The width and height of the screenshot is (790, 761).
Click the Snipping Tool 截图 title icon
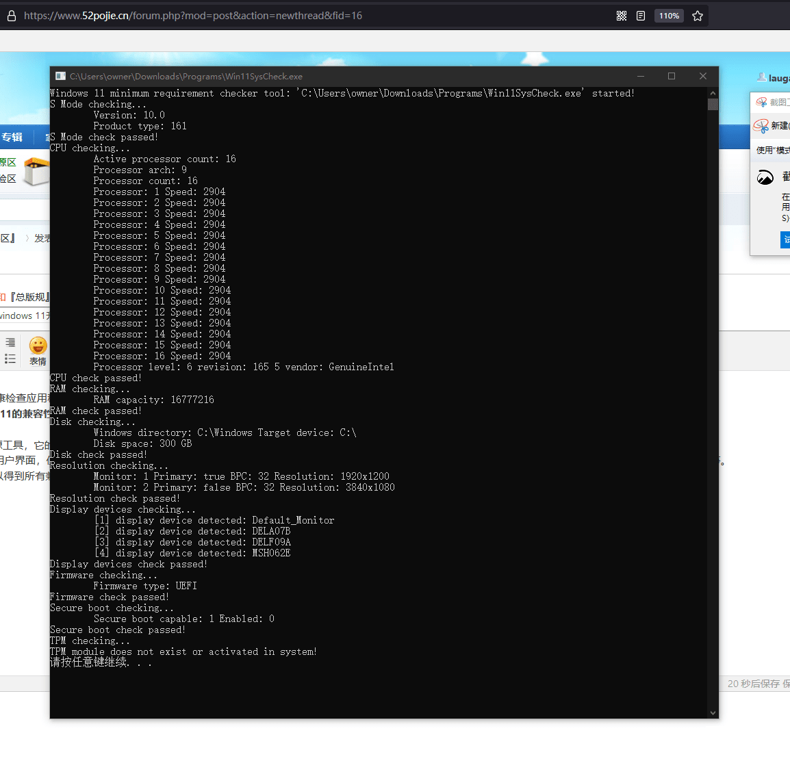[x=761, y=102]
